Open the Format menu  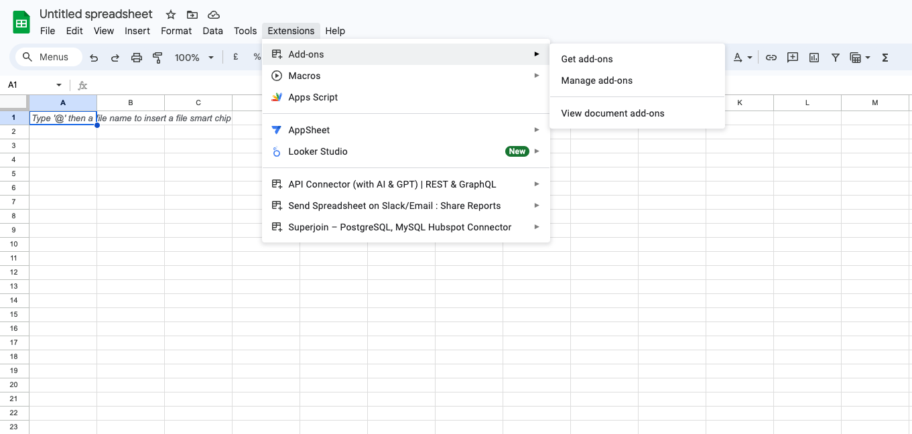[x=176, y=31]
